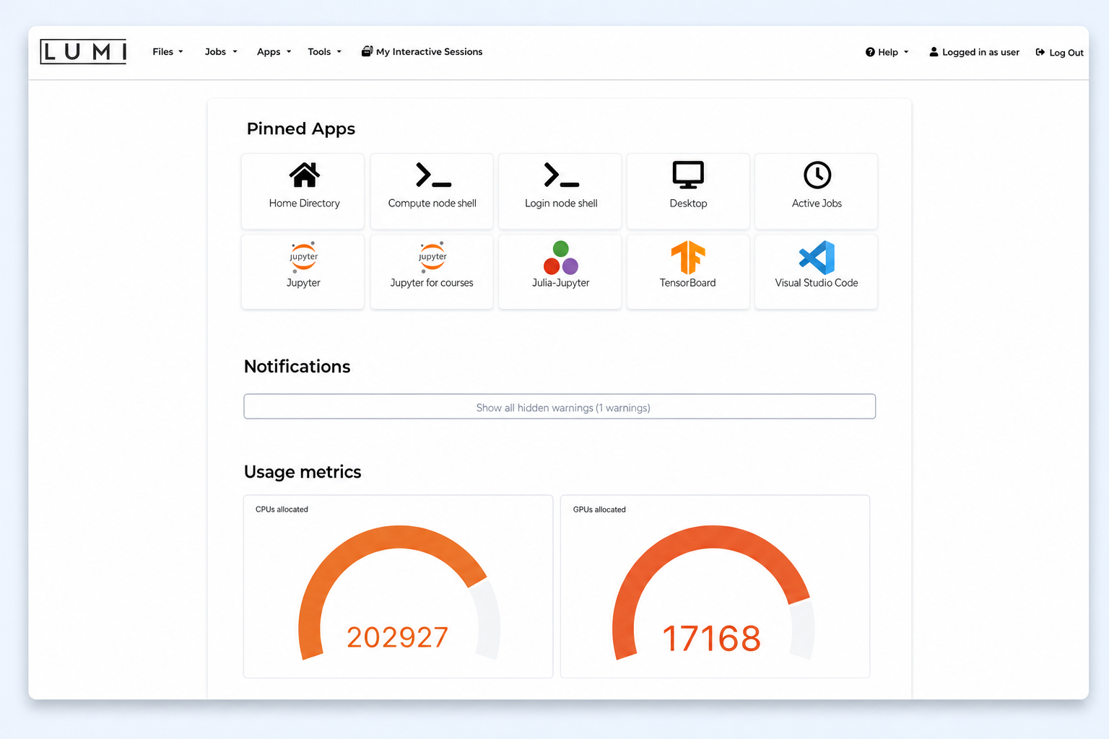Click the Log Out link
The image size is (1109, 739).
click(x=1060, y=53)
